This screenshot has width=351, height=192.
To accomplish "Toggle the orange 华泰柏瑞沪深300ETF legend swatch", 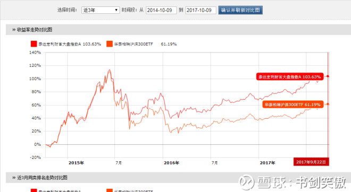I will tap(110, 44).
